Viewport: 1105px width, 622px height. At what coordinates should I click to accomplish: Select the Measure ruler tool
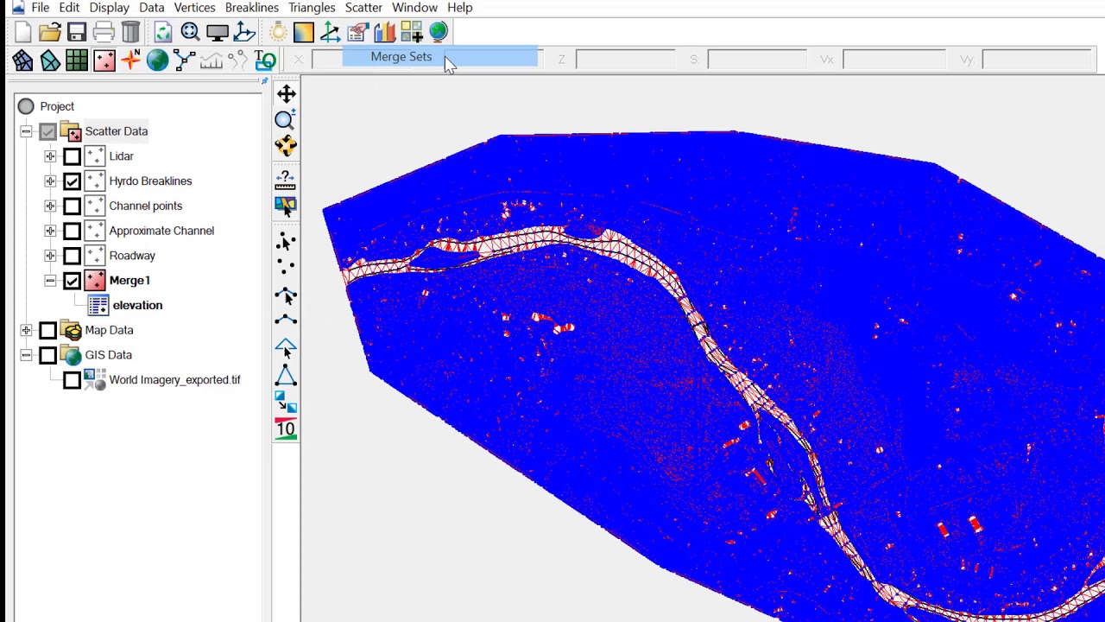[x=286, y=180]
